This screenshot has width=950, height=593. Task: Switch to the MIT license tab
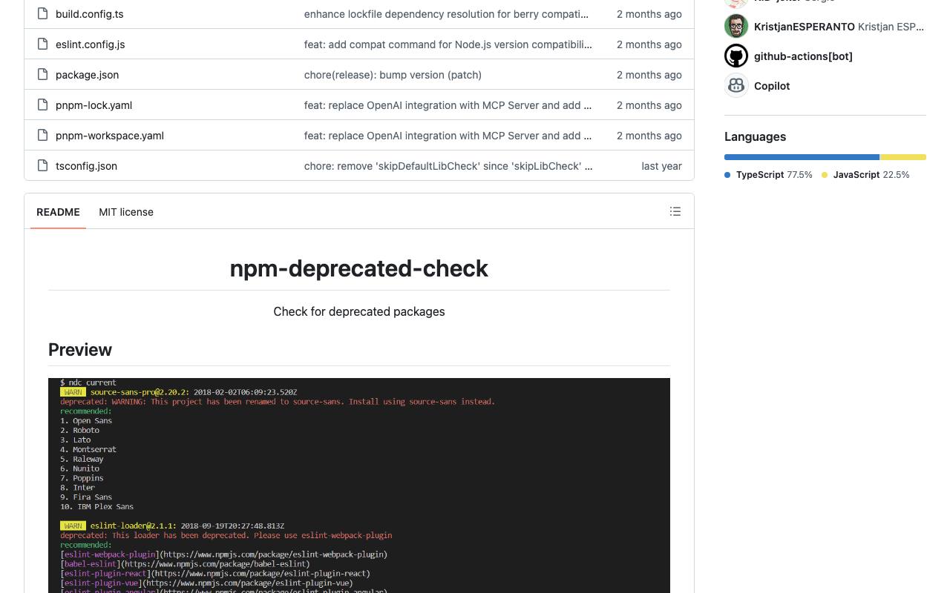pos(126,211)
